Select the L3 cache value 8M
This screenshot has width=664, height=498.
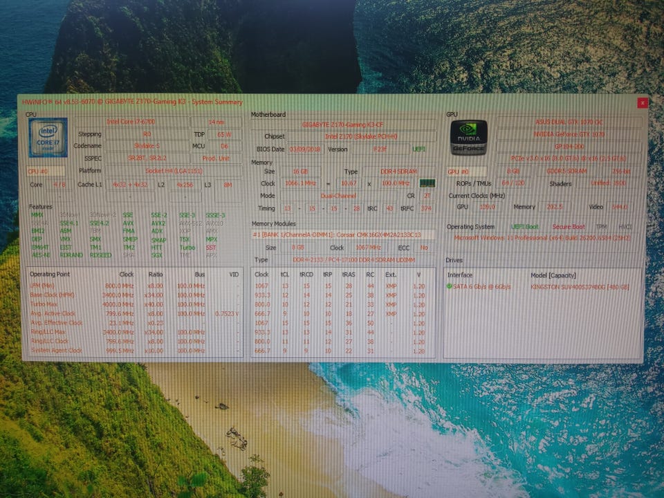(x=228, y=185)
